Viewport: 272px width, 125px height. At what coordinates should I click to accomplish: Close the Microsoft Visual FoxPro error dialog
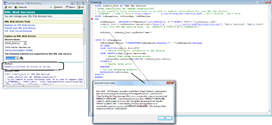click(x=170, y=82)
